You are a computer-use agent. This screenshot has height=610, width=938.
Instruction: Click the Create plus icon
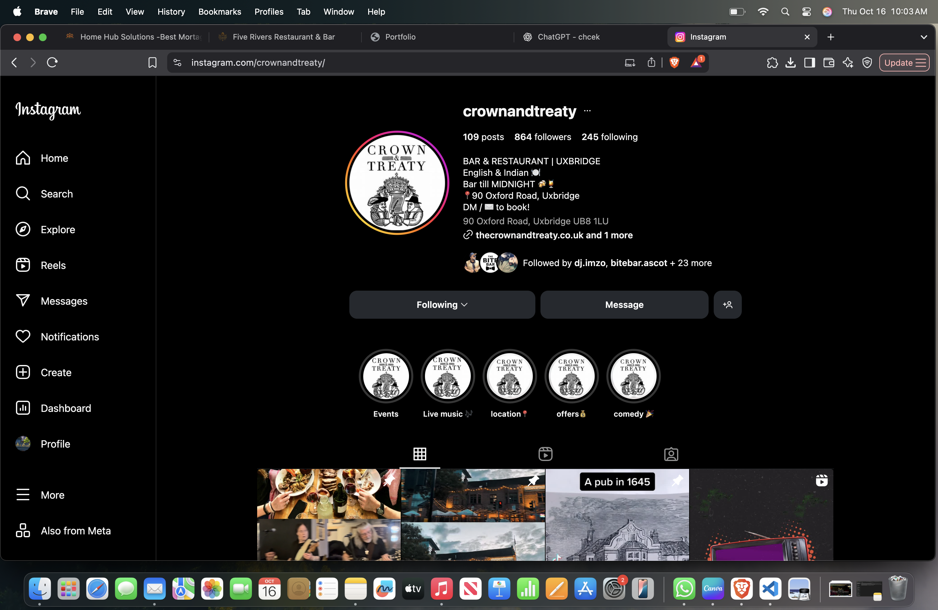click(x=23, y=372)
